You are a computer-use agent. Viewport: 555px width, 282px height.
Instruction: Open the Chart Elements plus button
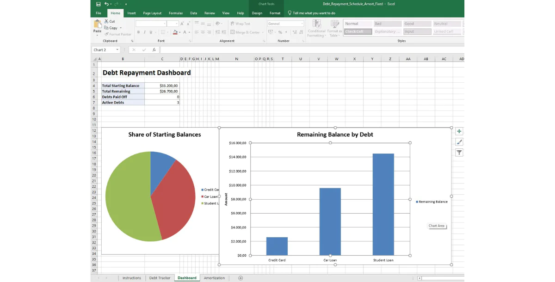pyautogui.click(x=458, y=131)
